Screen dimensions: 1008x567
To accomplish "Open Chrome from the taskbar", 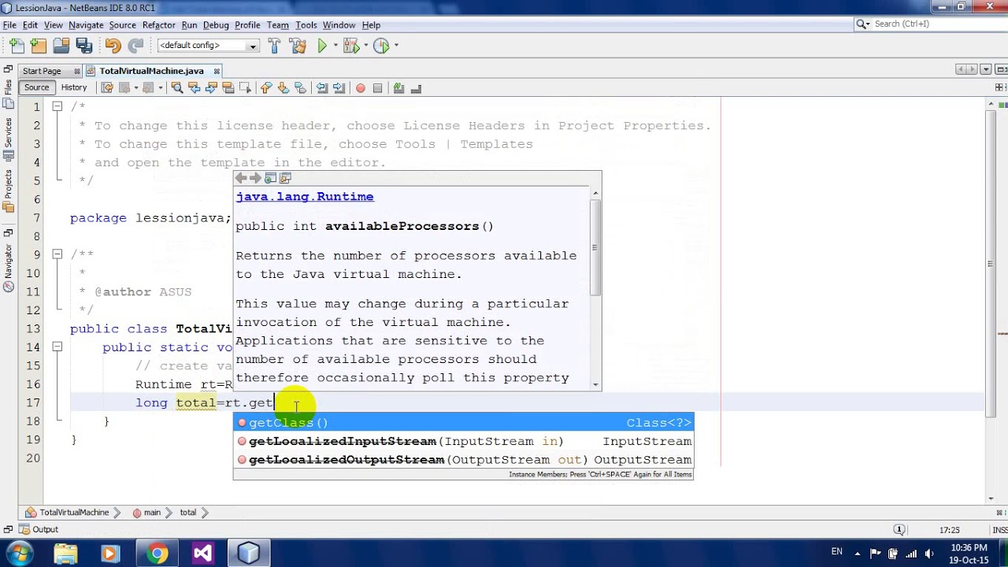I will coord(157,554).
